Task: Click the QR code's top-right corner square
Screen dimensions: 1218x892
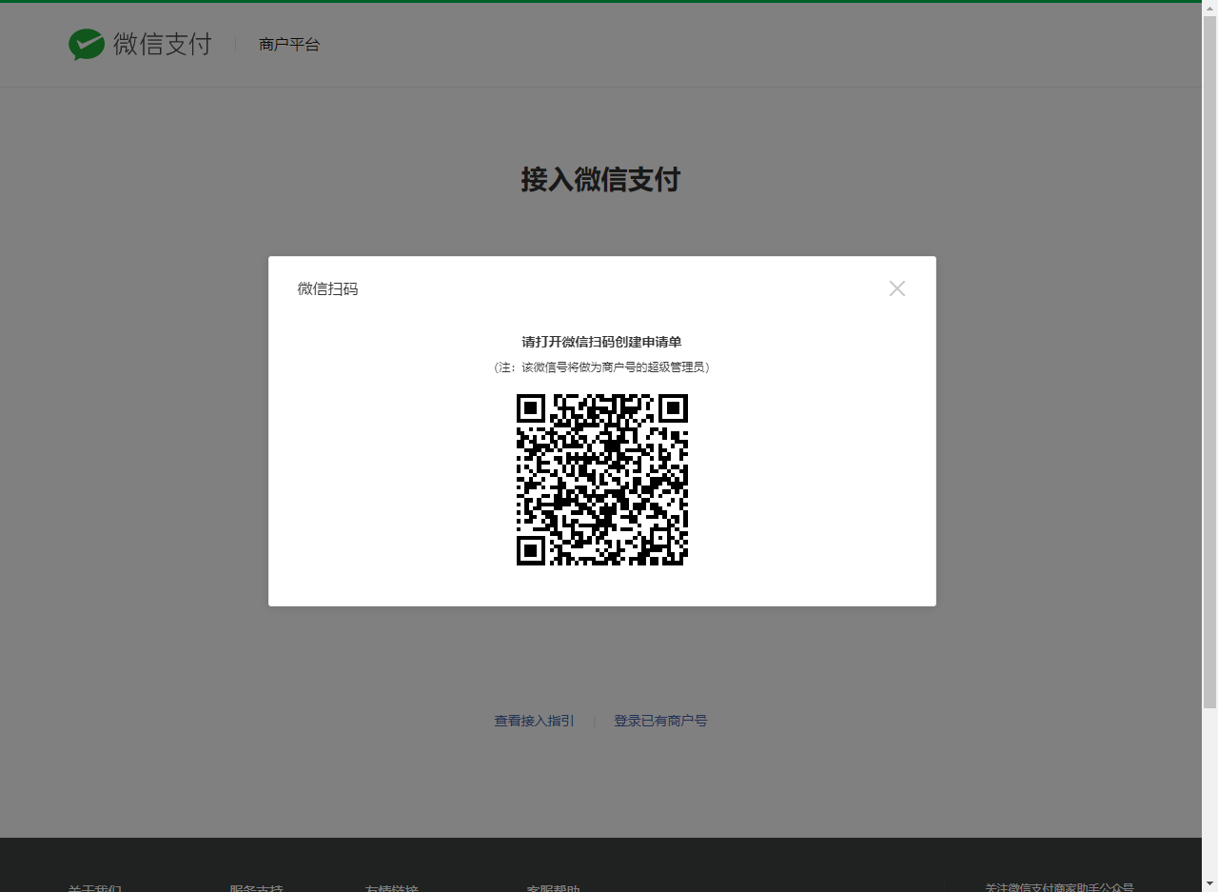Action: coord(673,409)
